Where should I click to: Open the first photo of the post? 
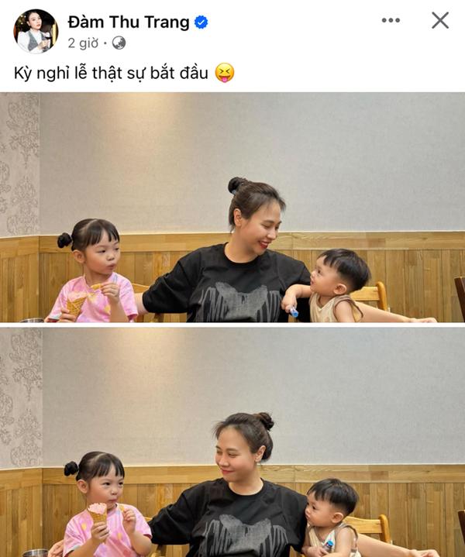pos(232,207)
